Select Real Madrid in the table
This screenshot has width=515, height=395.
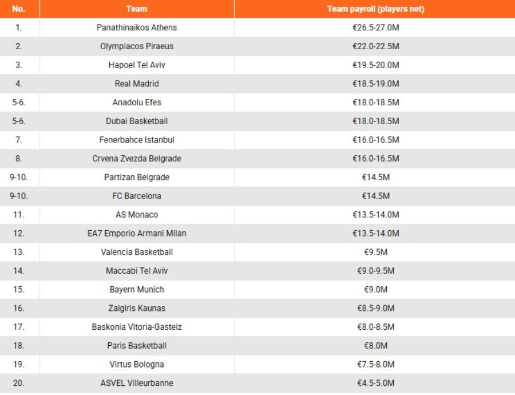click(137, 84)
